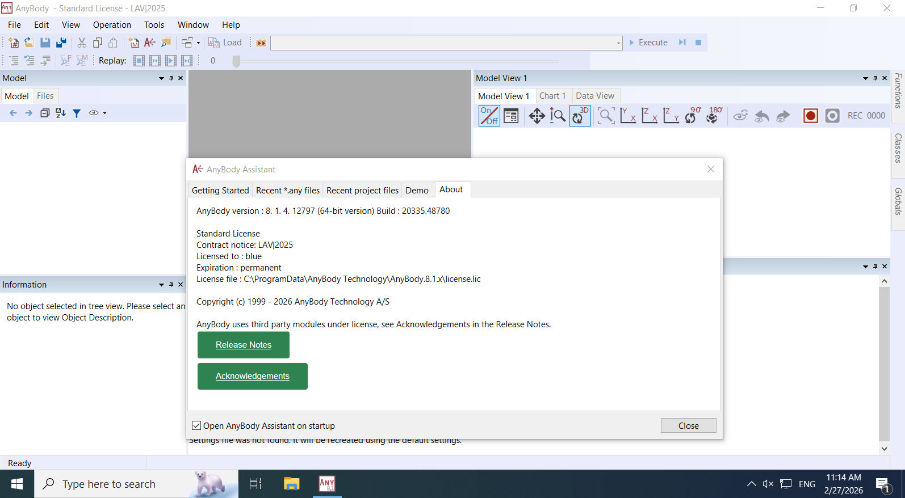Switch to Files tab in Model panel
The height and width of the screenshot is (498, 905).
point(45,96)
